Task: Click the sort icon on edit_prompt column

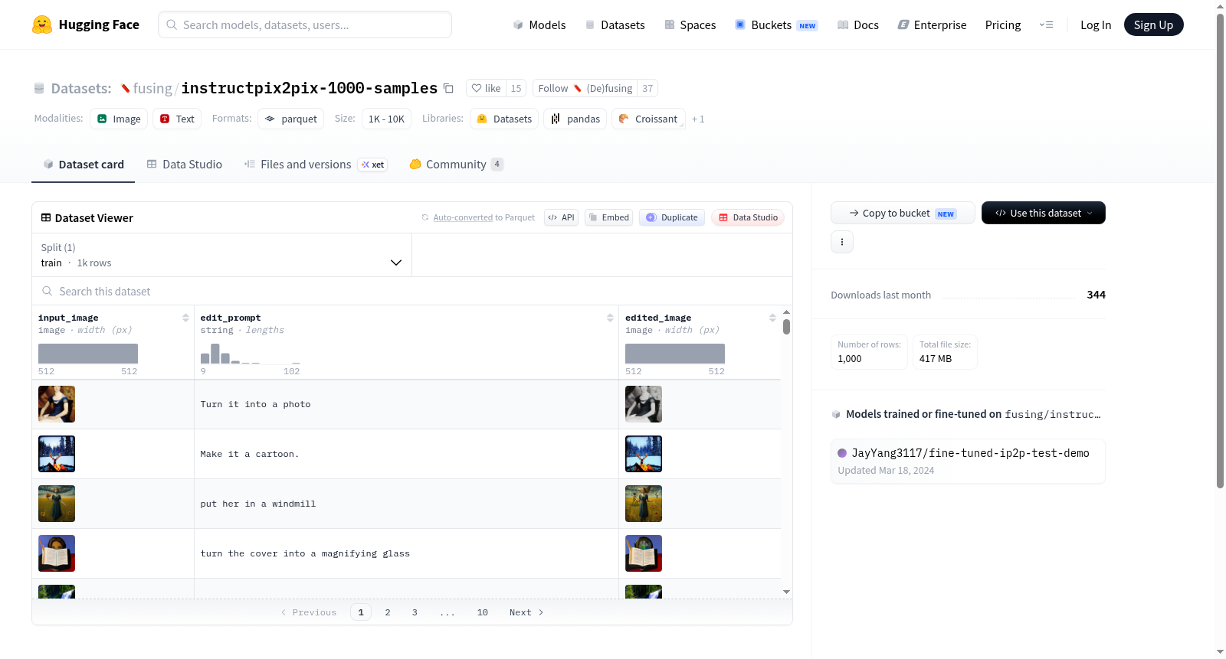Action: tap(610, 318)
